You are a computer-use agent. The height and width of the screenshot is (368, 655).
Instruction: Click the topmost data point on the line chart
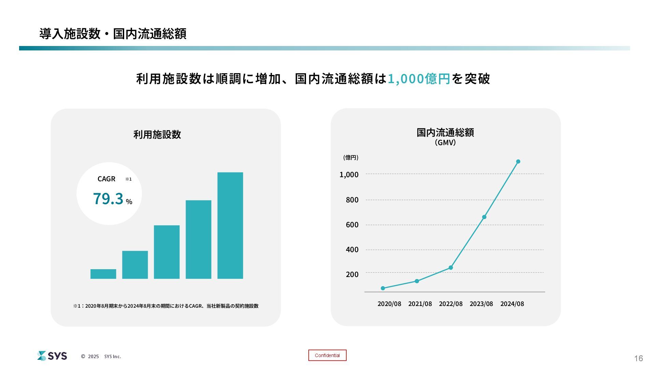(x=518, y=162)
